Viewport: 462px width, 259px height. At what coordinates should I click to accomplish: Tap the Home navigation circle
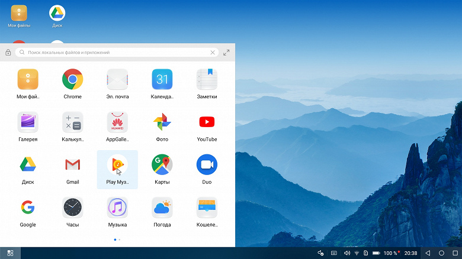click(441, 253)
